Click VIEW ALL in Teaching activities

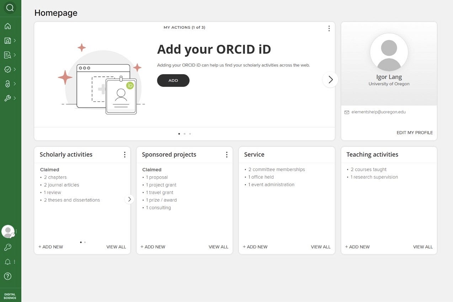[x=423, y=247]
